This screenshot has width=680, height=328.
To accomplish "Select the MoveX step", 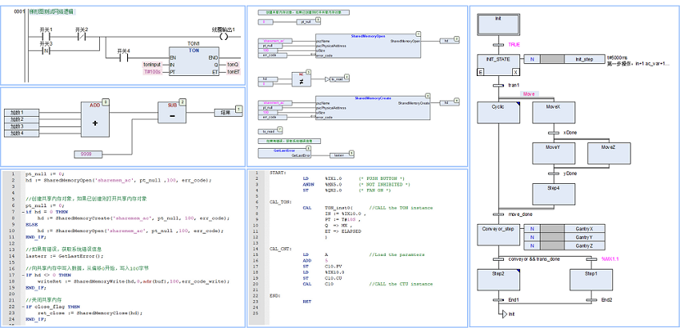I will tap(554, 112).
